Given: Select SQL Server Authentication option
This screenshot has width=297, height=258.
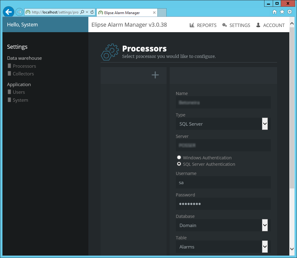Looking at the screenshot, I should [179, 164].
